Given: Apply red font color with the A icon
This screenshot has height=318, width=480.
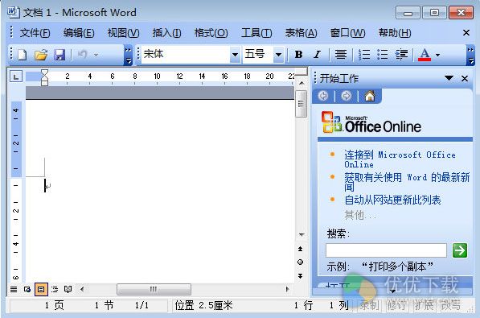Looking at the screenshot, I should (x=425, y=55).
